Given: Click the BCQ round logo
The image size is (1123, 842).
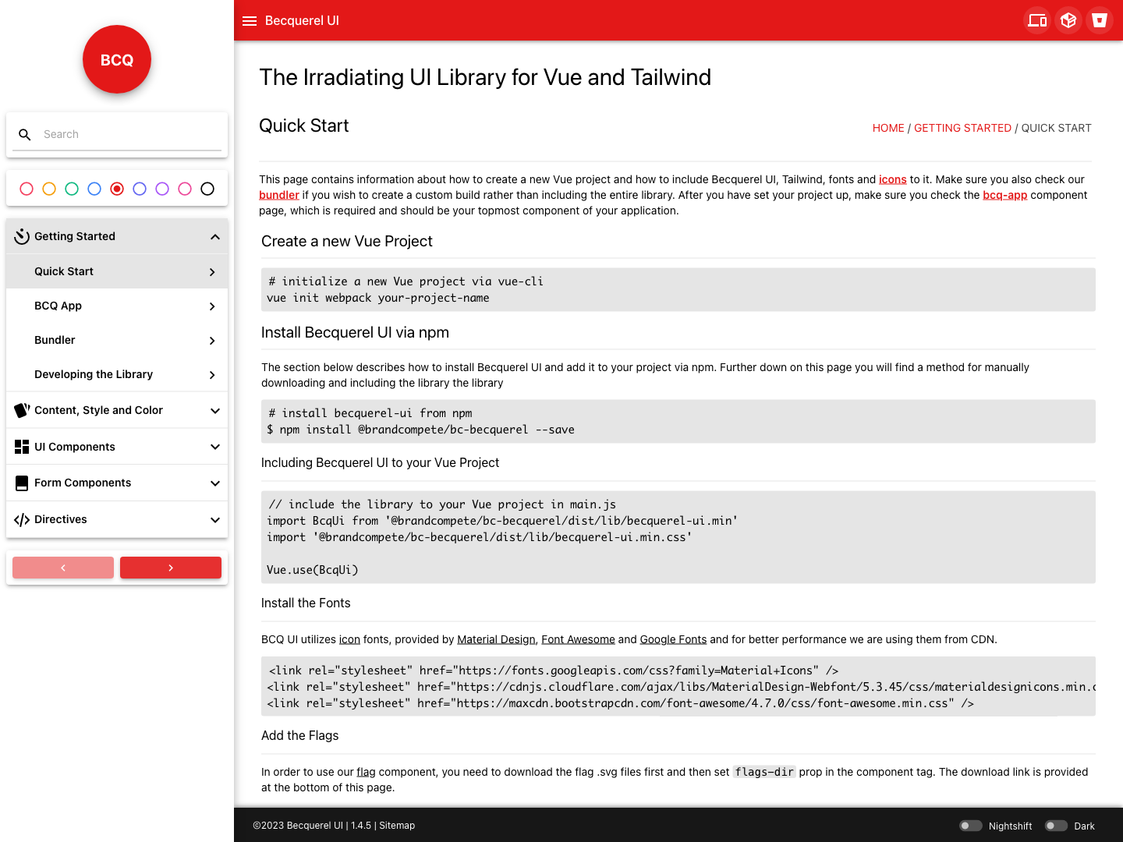Looking at the screenshot, I should [x=117, y=59].
